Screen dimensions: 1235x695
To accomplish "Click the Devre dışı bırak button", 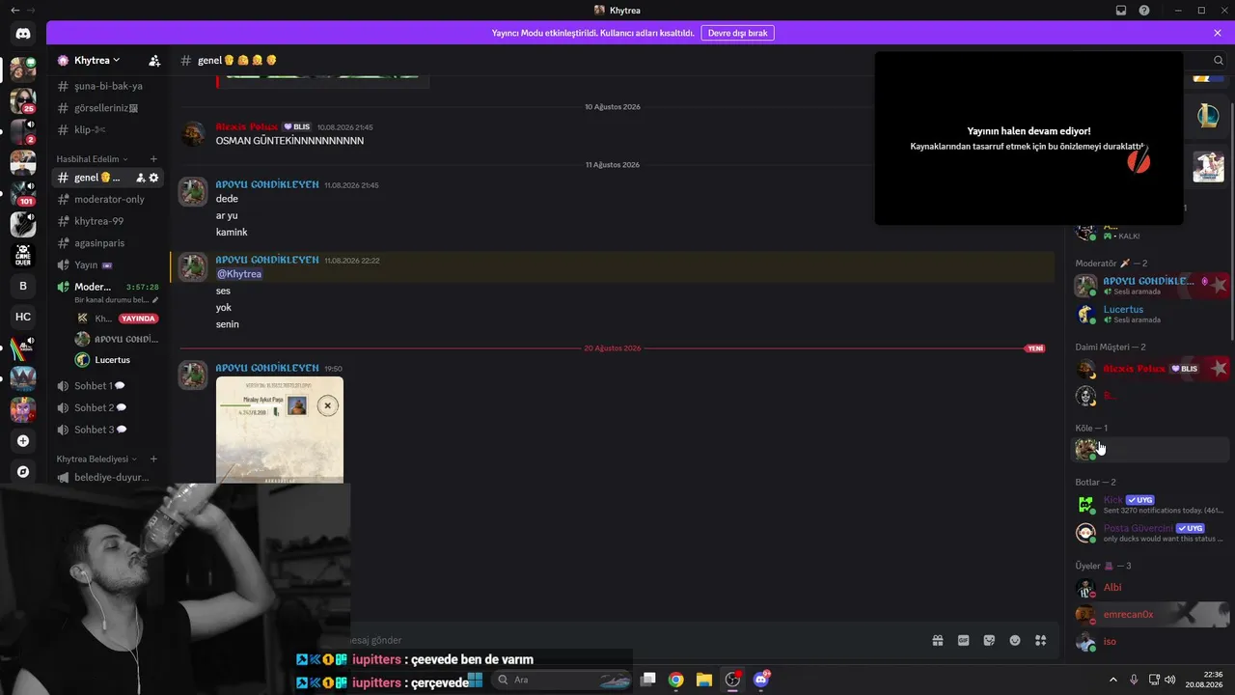I will (737, 33).
